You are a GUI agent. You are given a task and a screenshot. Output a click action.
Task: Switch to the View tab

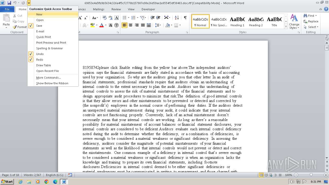point(131,9)
